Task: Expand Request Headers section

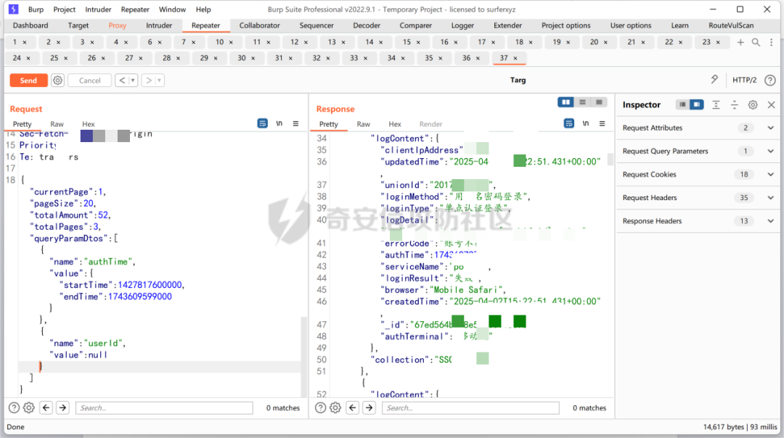Action: pyautogui.click(x=698, y=198)
